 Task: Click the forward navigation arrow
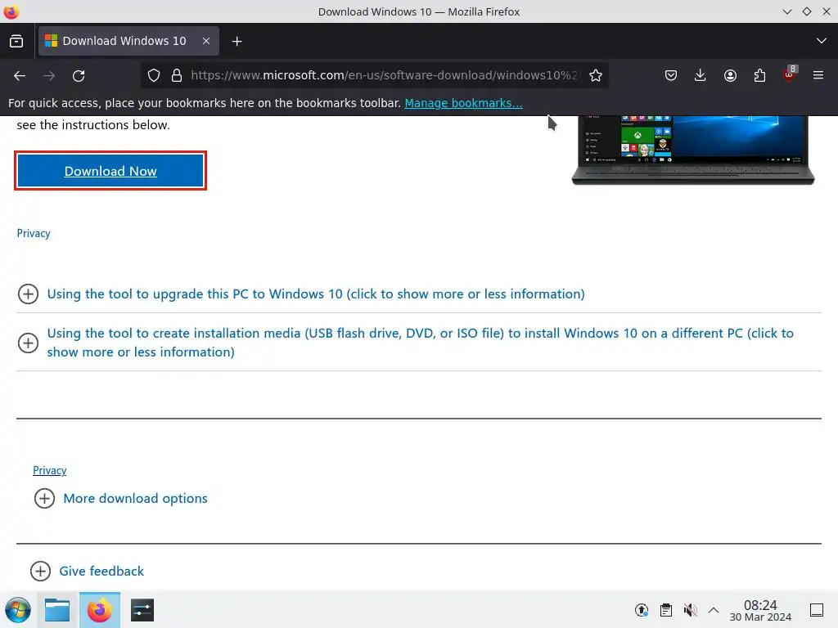(49, 76)
